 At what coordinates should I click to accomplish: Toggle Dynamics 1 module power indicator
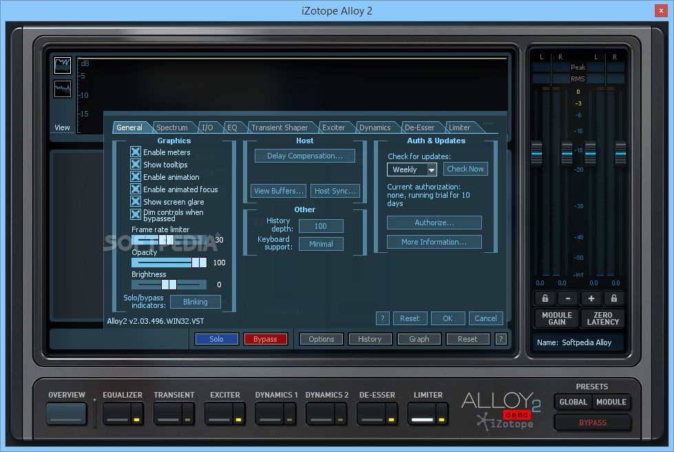point(289,419)
